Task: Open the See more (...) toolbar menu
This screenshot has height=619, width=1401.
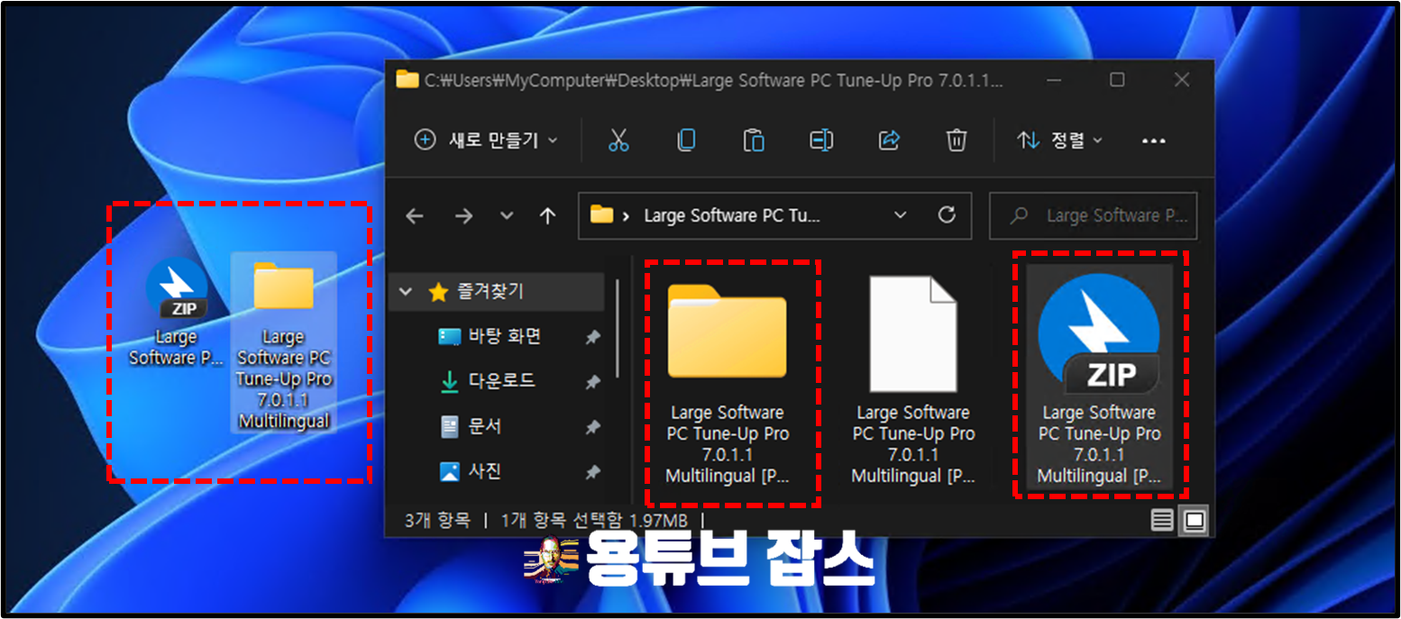Action: [1154, 141]
